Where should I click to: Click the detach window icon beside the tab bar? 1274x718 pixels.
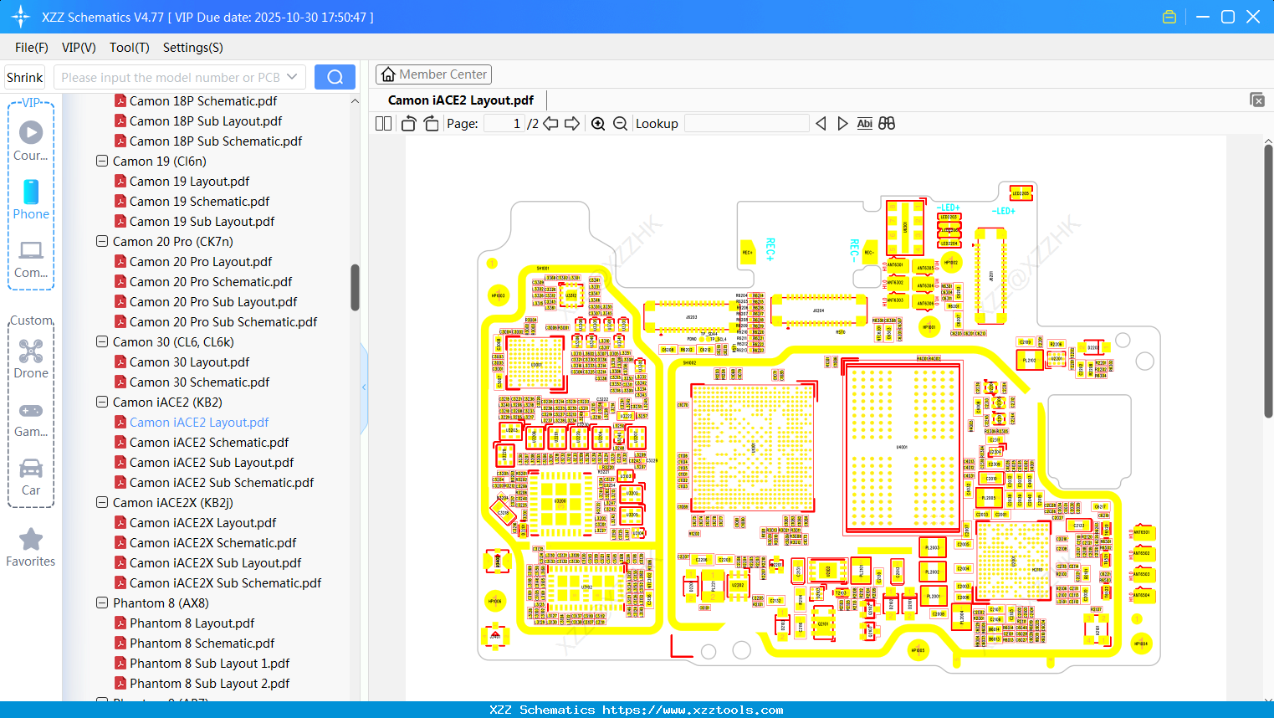tap(1256, 100)
